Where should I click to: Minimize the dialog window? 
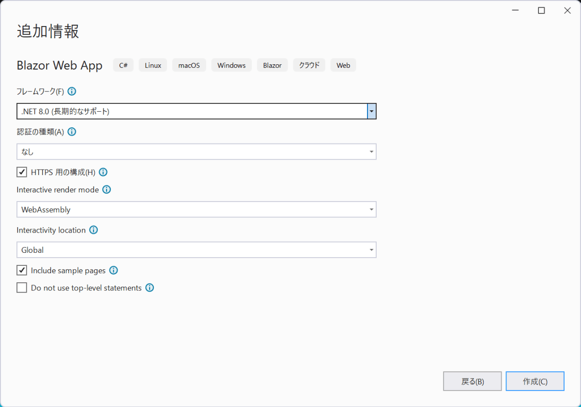(515, 11)
